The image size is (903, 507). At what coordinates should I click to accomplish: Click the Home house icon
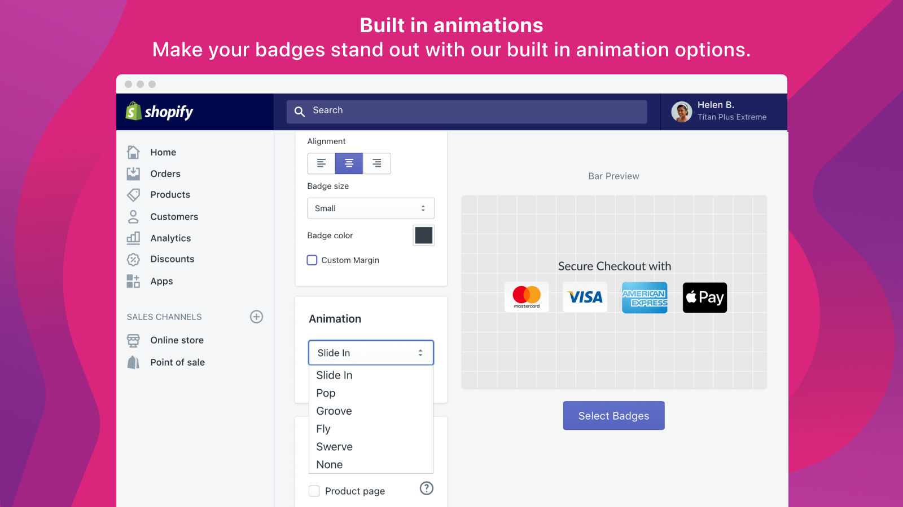pos(133,152)
